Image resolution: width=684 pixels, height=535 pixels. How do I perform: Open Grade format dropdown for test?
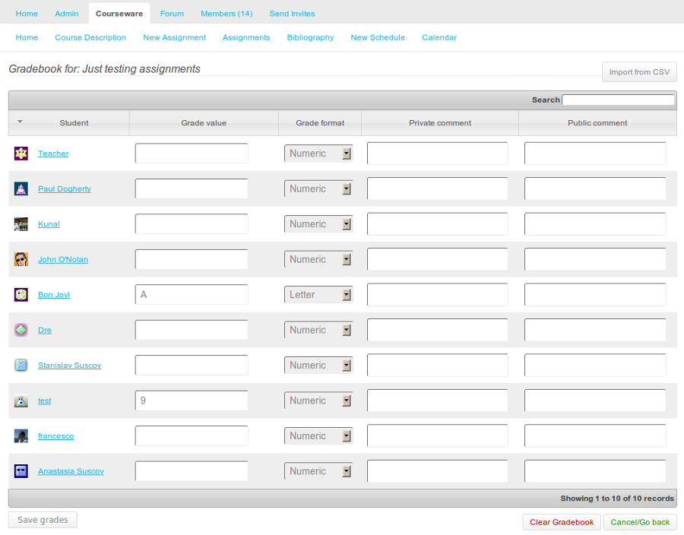(x=318, y=400)
